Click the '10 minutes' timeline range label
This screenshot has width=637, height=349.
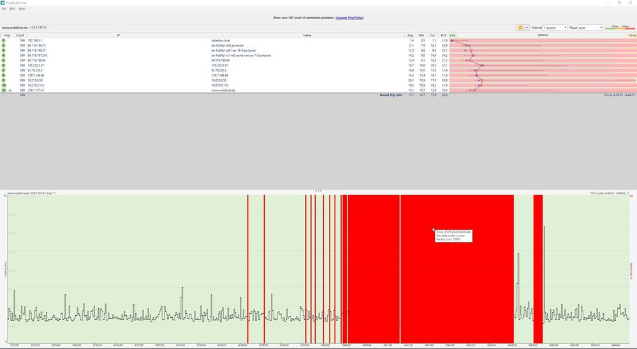(x=608, y=193)
